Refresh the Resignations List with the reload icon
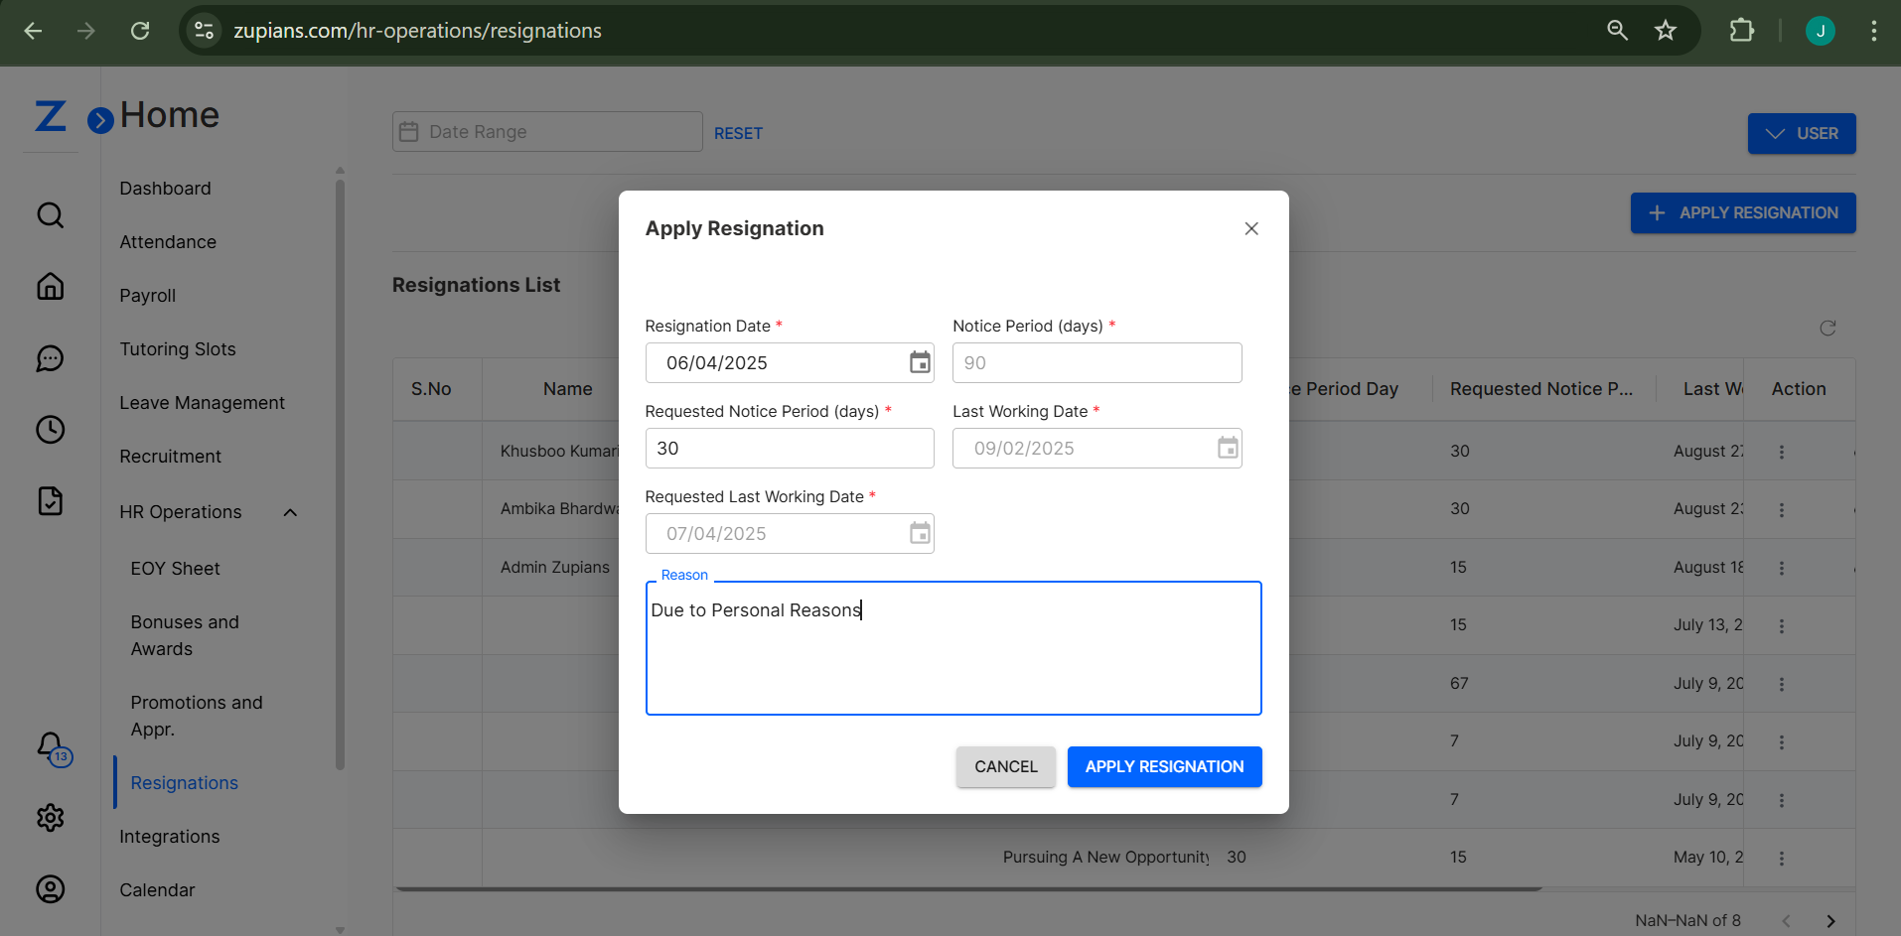Screen dimensions: 1901x936 click(x=1828, y=328)
